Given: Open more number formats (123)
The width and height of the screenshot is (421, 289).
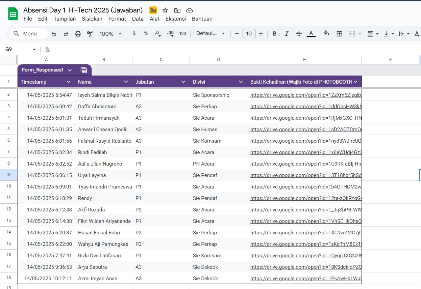Looking at the screenshot, I should [x=183, y=33].
